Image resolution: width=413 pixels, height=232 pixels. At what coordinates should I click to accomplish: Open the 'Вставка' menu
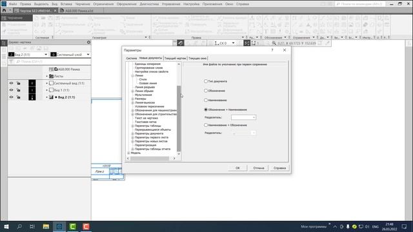pos(66,4)
